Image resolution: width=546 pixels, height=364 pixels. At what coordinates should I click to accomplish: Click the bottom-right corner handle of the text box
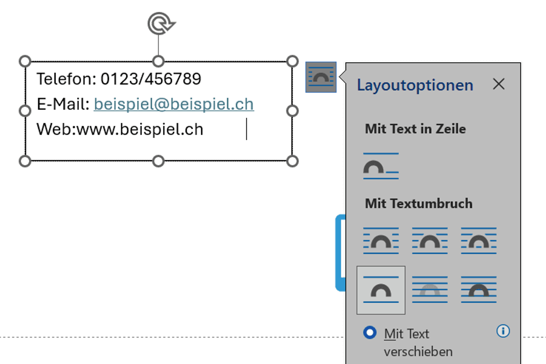pos(292,161)
